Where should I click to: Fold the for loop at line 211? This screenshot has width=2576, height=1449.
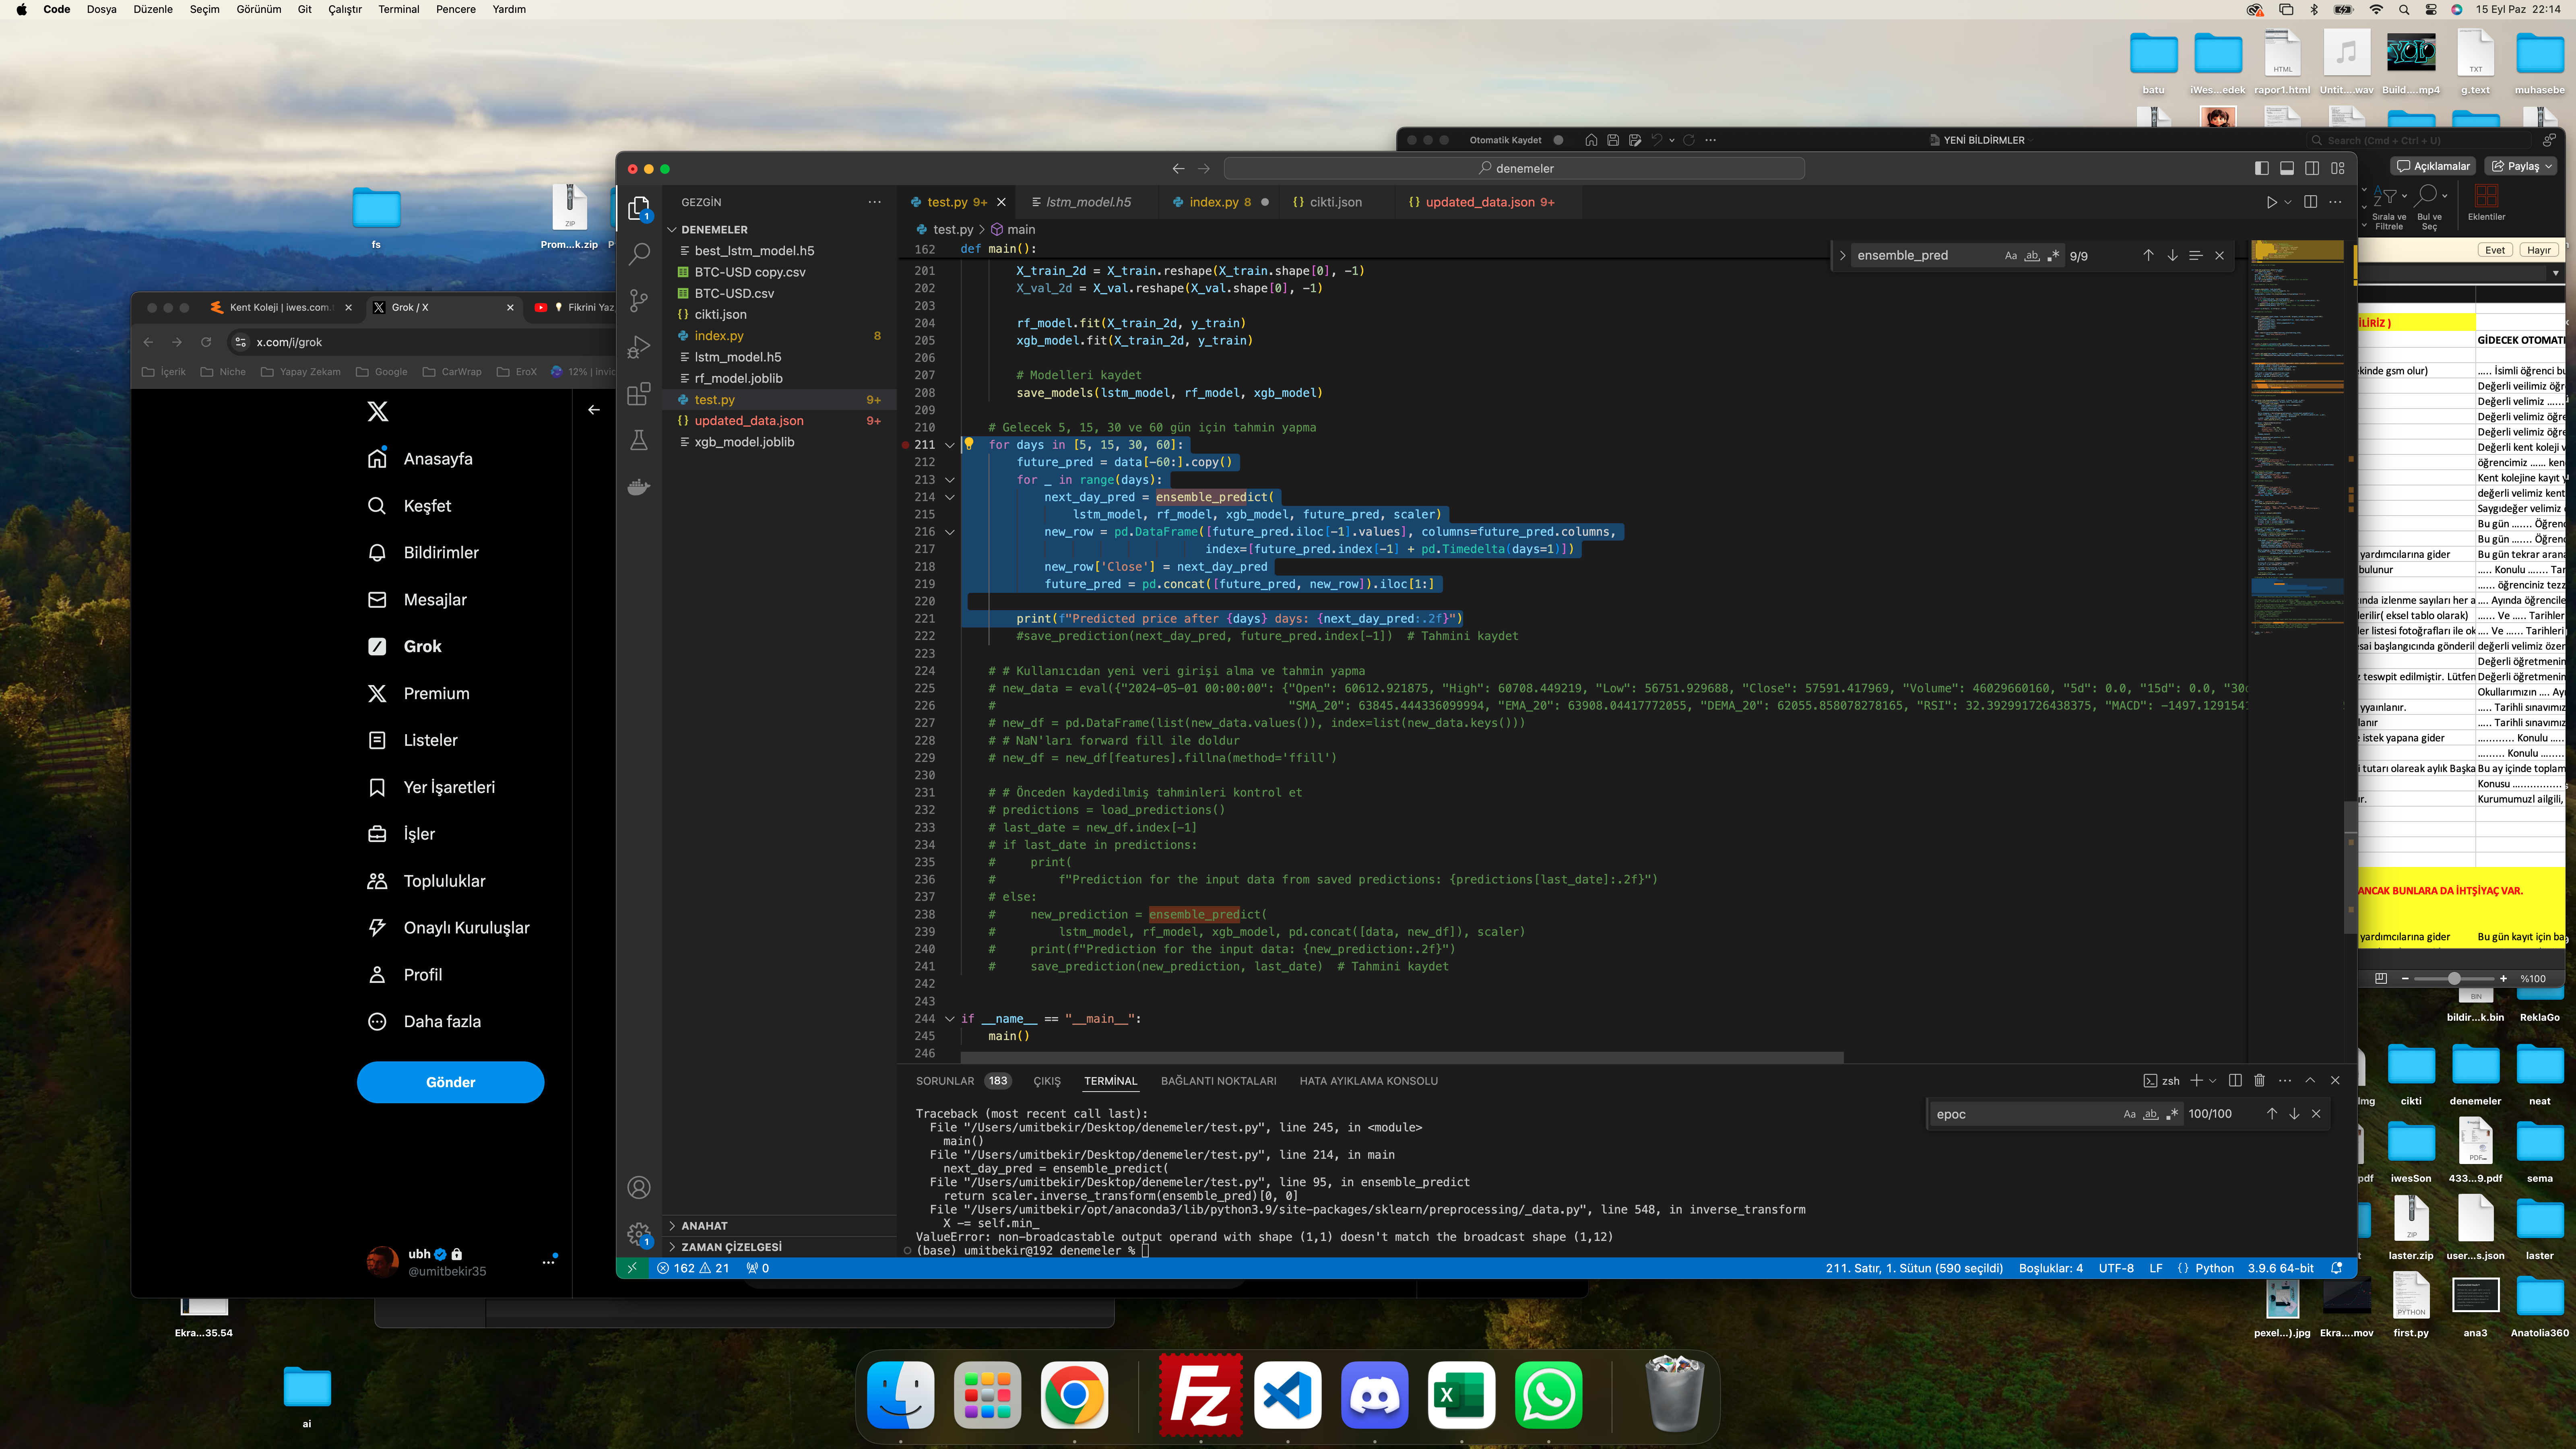950,445
